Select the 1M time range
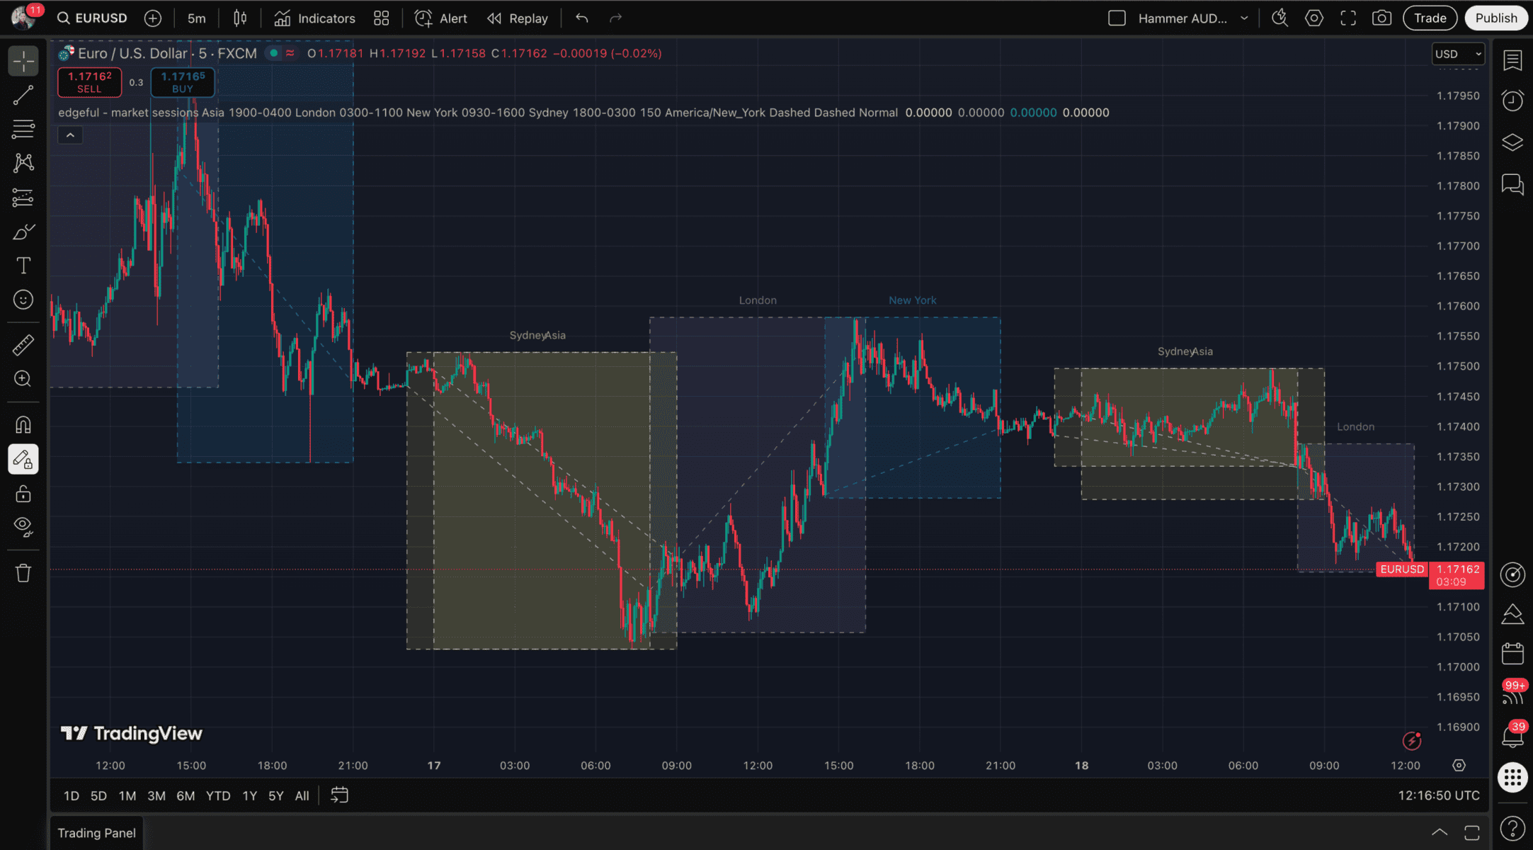The image size is (1533, 850). (127, 795)
